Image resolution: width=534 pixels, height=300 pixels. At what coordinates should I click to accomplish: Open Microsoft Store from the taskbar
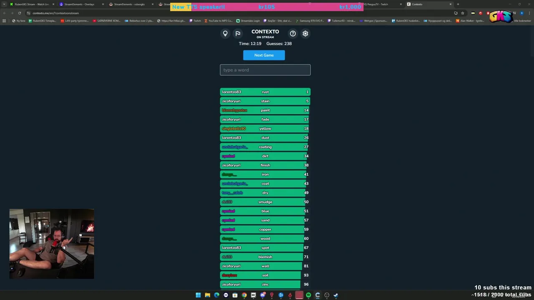[x=235, y=295]
